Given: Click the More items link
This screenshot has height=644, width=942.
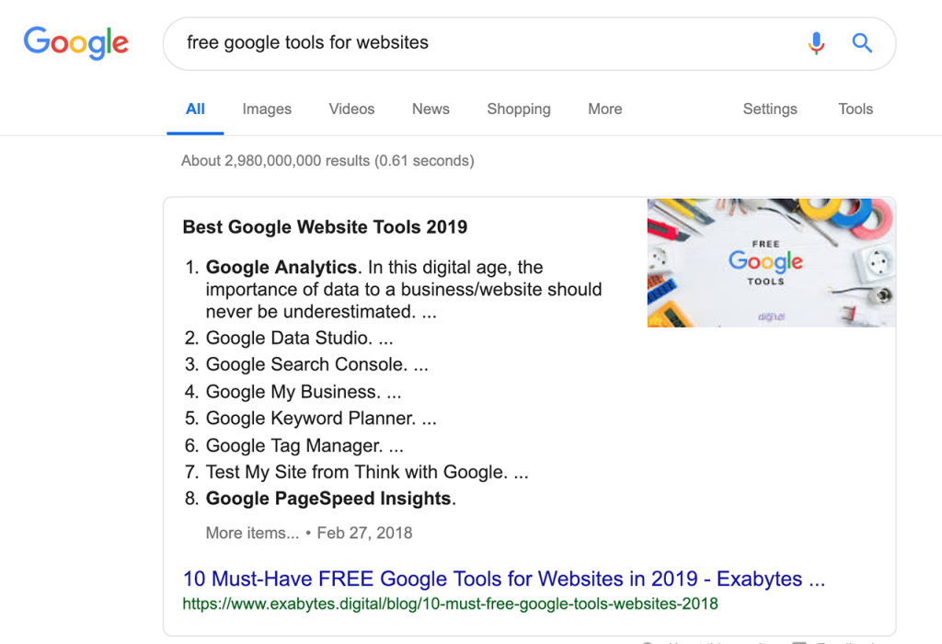Looking at the screenshot, I should coord(252,533).
